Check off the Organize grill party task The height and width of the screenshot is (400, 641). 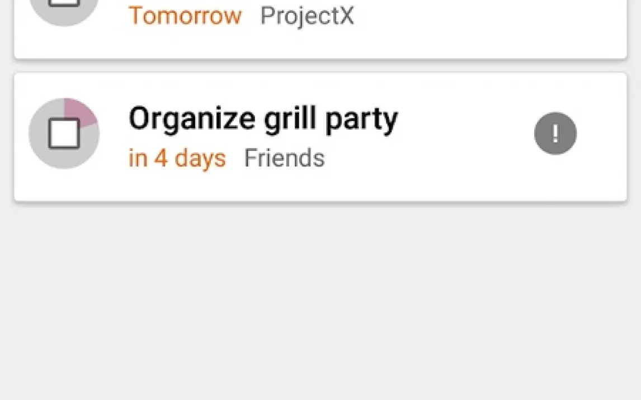(x=64, y=135)
